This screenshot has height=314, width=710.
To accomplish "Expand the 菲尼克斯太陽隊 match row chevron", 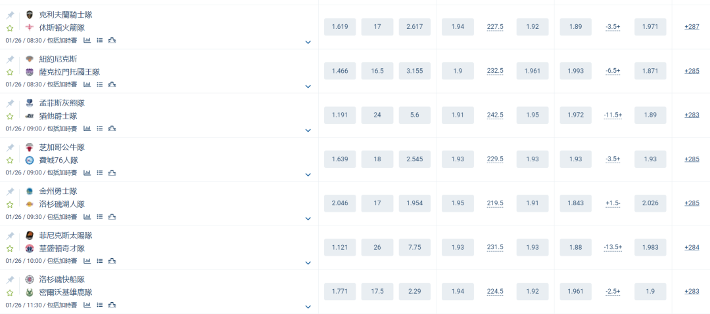I will pyautogui.click(x=308, y=262).
